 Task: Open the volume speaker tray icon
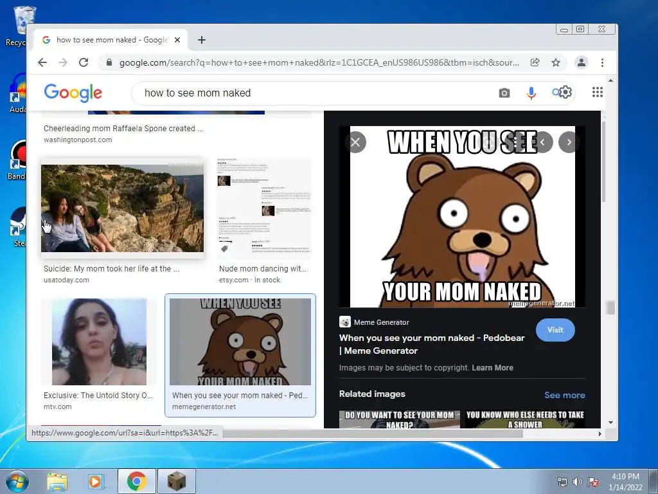(x=578, y=482)
